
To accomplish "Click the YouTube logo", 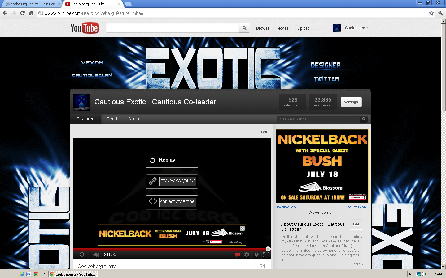I will point(85,28).
